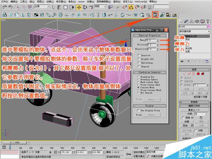Screen dimensions: 212x159
Task: Open the 约束 constraint dropdown
Action: point(201,114)
